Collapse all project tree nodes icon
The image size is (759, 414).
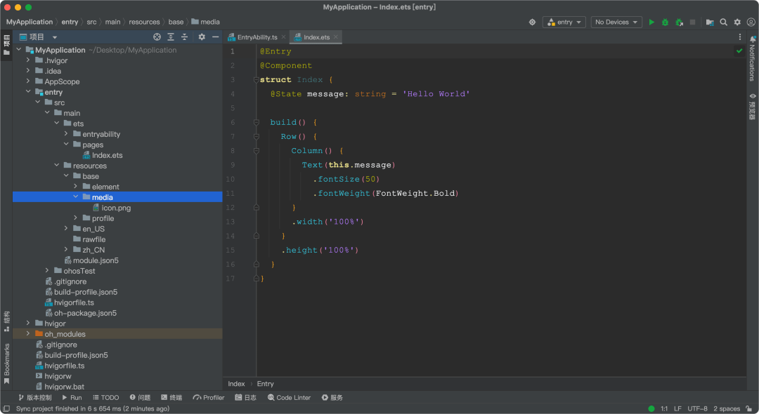185,37
